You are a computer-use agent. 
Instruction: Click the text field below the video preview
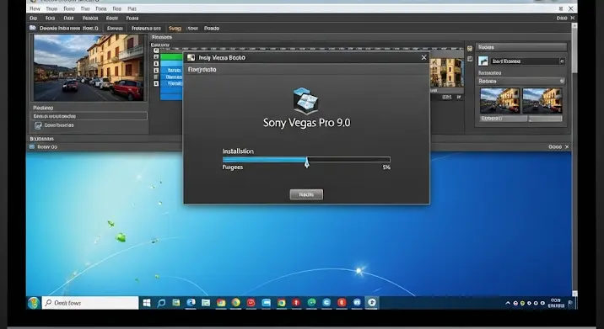pyautogui.click(x=89, y=116)
